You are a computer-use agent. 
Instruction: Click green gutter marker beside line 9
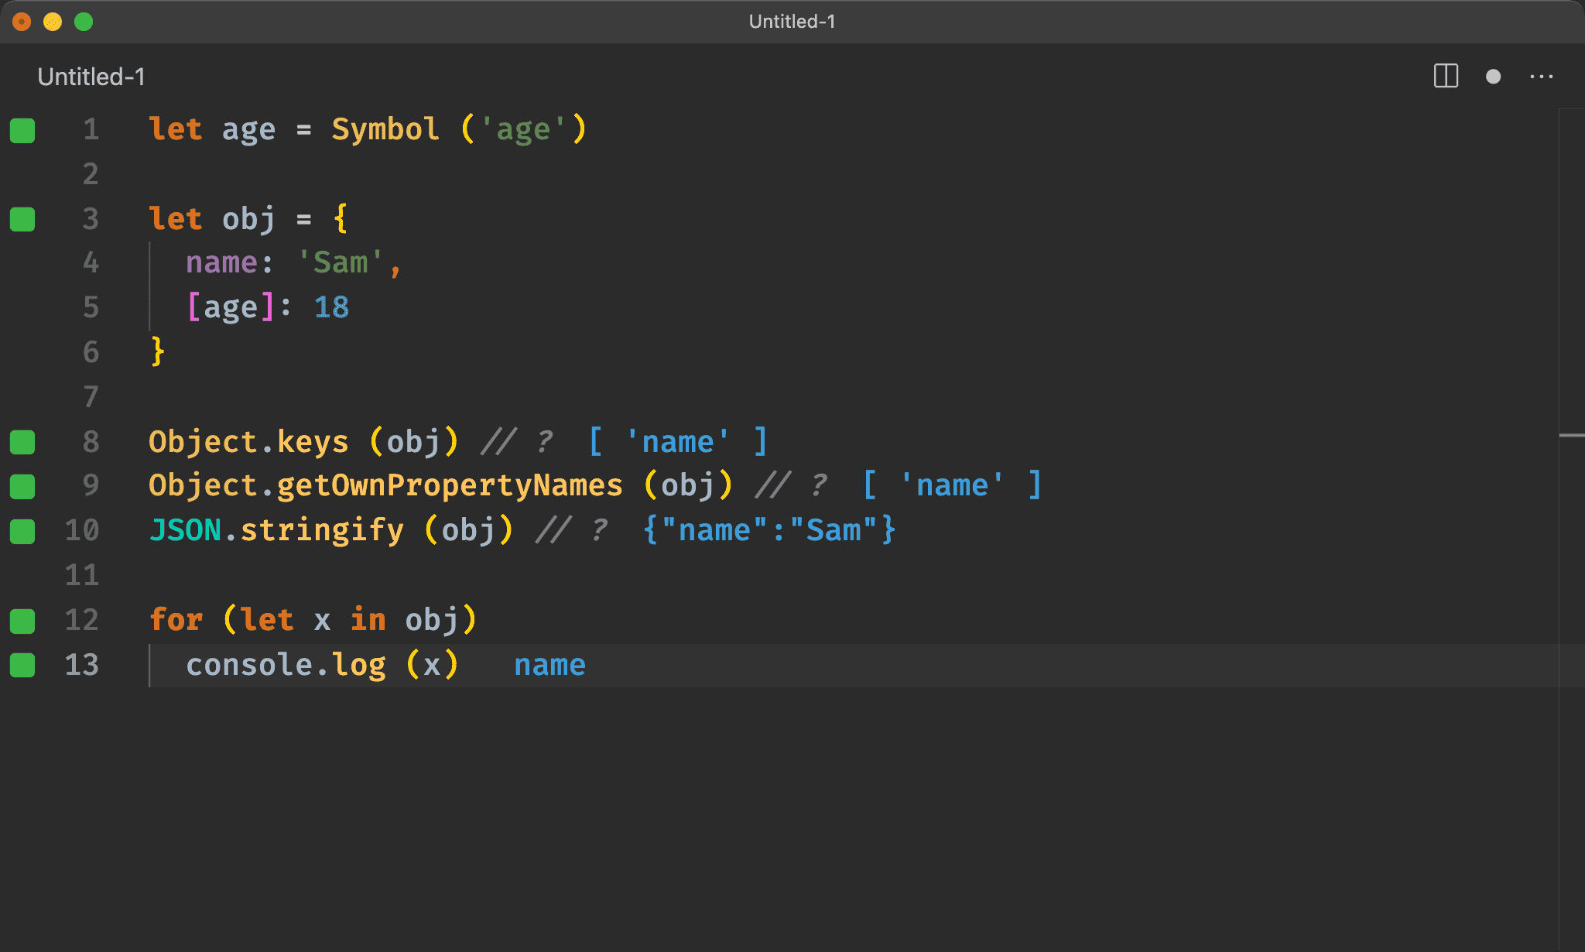pos(22,487)
